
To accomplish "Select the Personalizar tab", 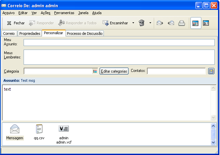I will point(53,33).
